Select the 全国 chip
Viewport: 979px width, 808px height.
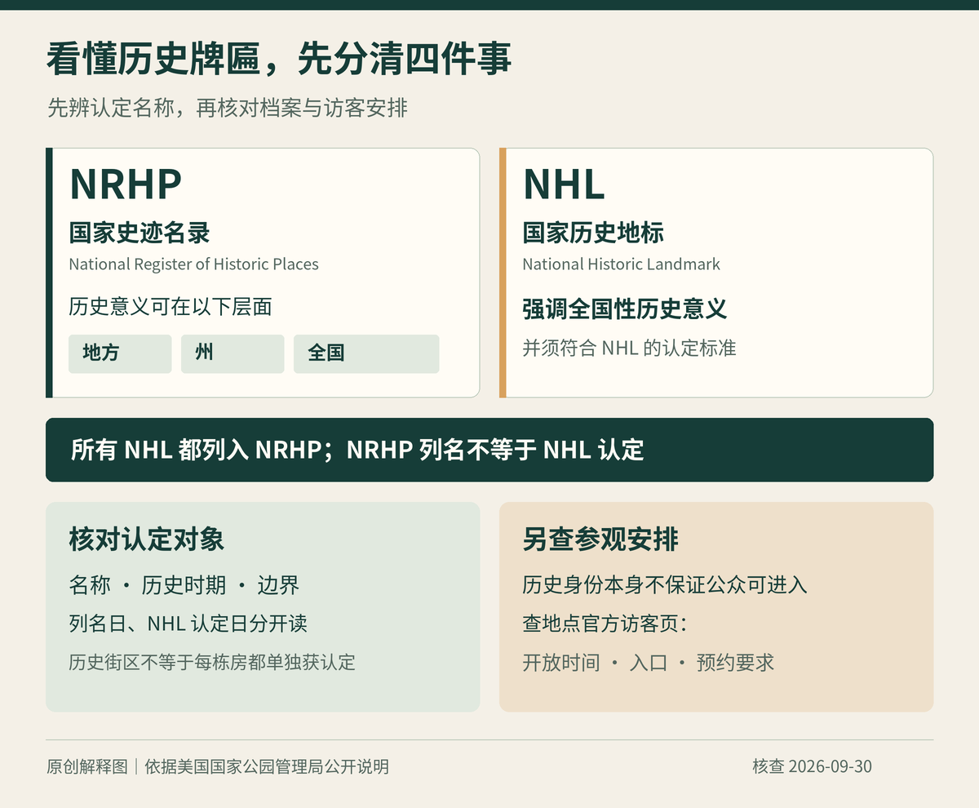point(366,353)
